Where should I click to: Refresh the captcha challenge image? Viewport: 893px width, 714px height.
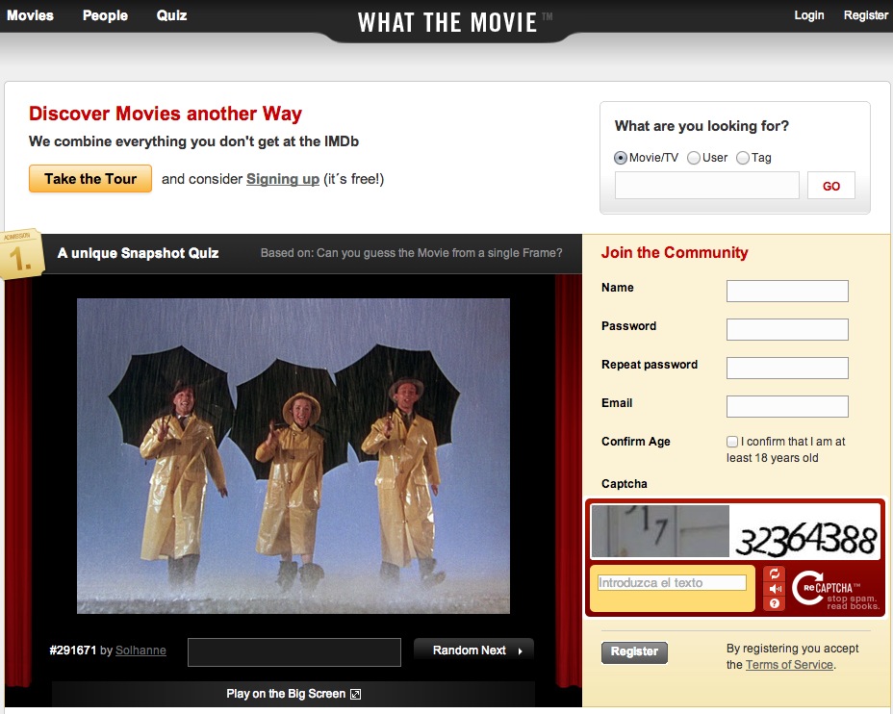[x=775, y=574]
